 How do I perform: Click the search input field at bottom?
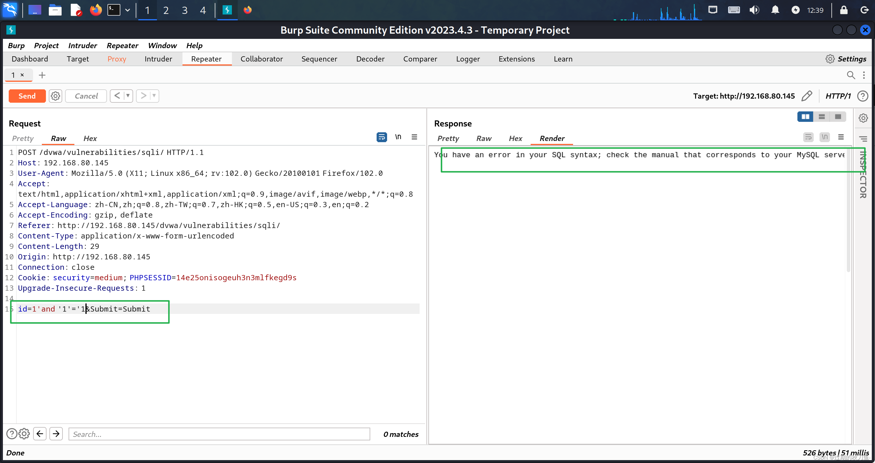[x=219, y=434]
